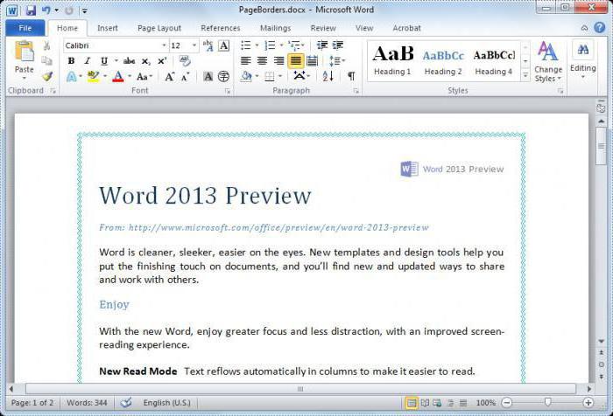Increase paragraph indent
Image resolution: width=613 pixels, height=416 pixels.
click(x=338, y=45)
